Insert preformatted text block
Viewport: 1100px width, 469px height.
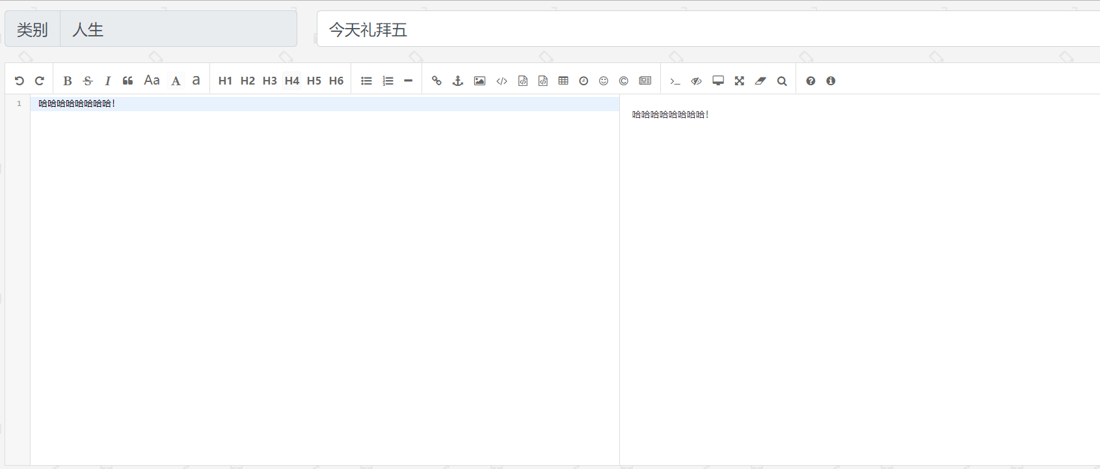click(522, 81)
